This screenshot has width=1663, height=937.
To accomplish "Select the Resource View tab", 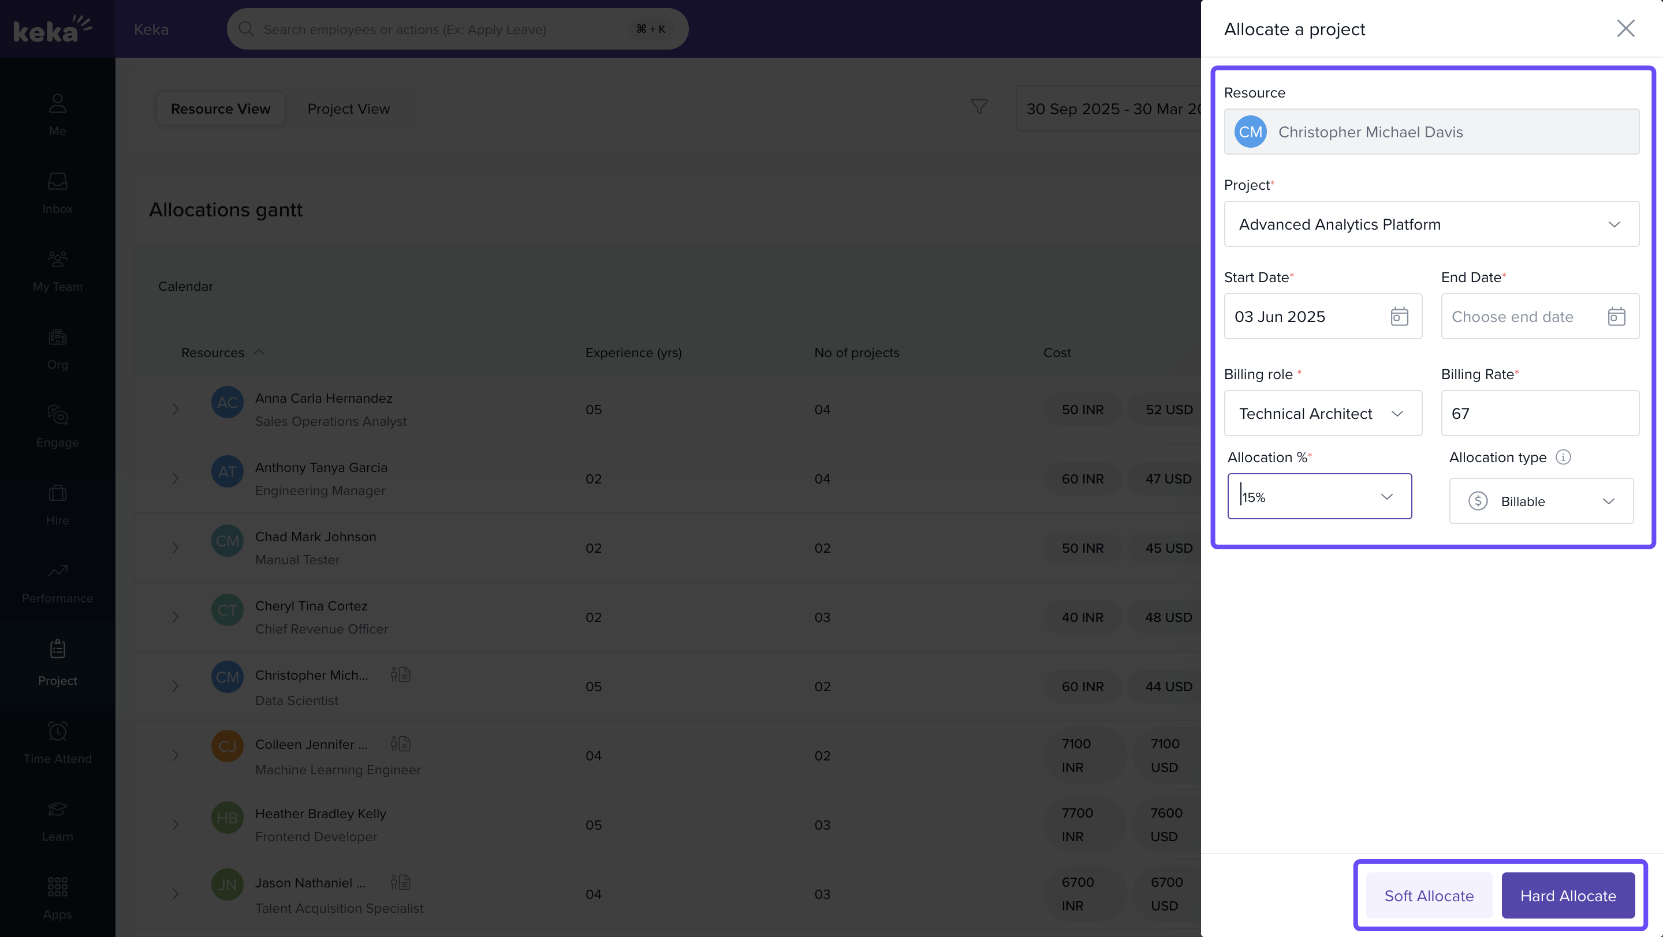I will click(220, 109).
